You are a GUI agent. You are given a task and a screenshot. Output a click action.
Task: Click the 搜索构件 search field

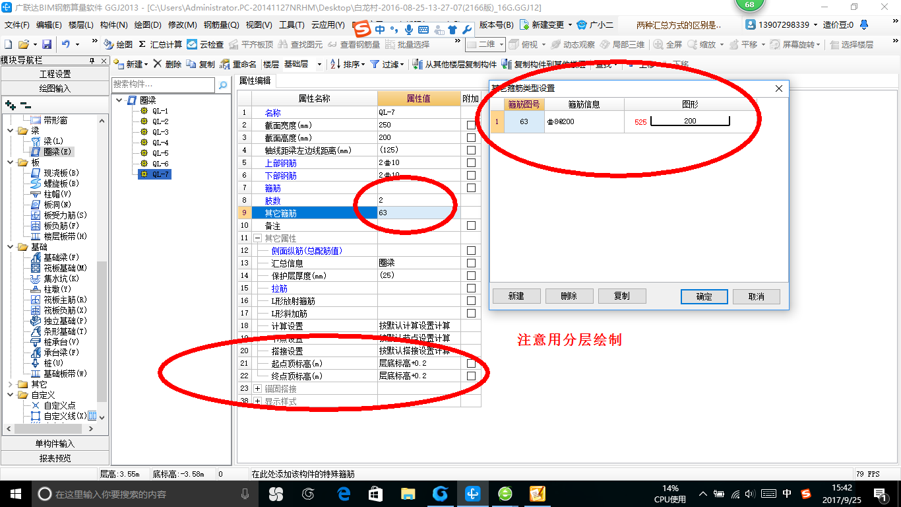(163, 84)
